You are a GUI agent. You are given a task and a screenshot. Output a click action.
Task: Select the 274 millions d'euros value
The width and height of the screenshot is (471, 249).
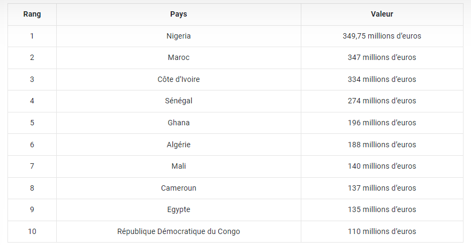[382, 101]
